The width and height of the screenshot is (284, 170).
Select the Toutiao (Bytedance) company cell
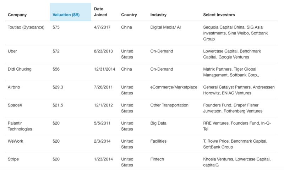pyautogui.click(x=26, y=27)
